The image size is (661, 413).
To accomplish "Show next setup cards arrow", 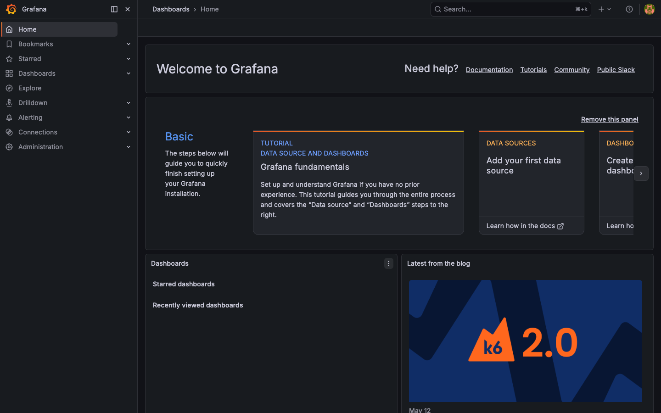I will [x=641, y=173].
